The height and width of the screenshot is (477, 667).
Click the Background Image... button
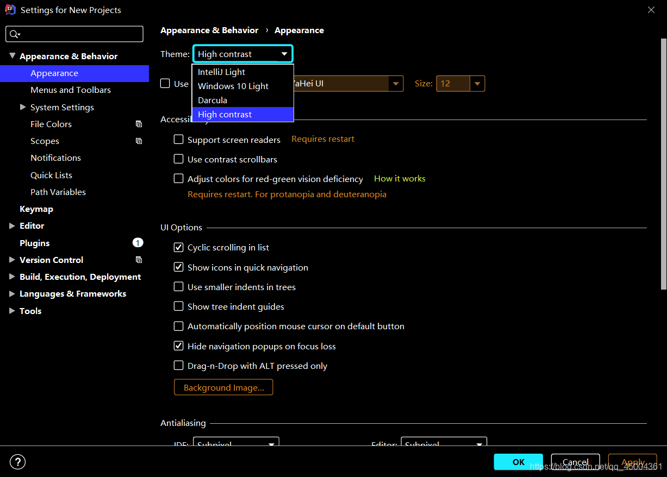[x=223, y=387]
